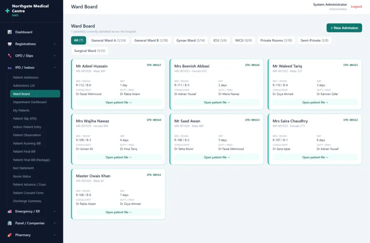Open patient file for Beenish Abbasi
The width and height of the screenshot is (370, 243).
point(217,103)
